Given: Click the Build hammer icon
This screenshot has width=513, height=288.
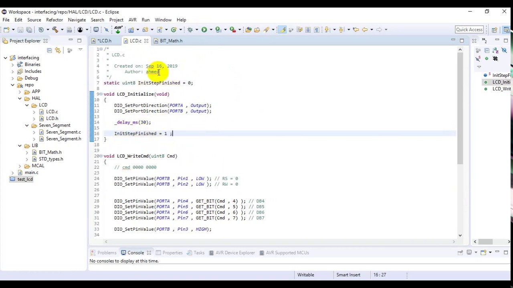Looking at the screenshot, I should point(55,30).
